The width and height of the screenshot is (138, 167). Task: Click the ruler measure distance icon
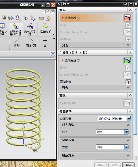pyautogui.click(x=41, y=18)
